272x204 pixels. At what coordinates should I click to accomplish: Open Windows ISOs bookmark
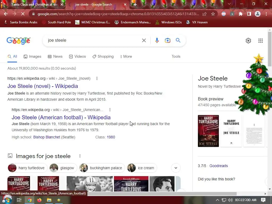(x=169, y=22)
